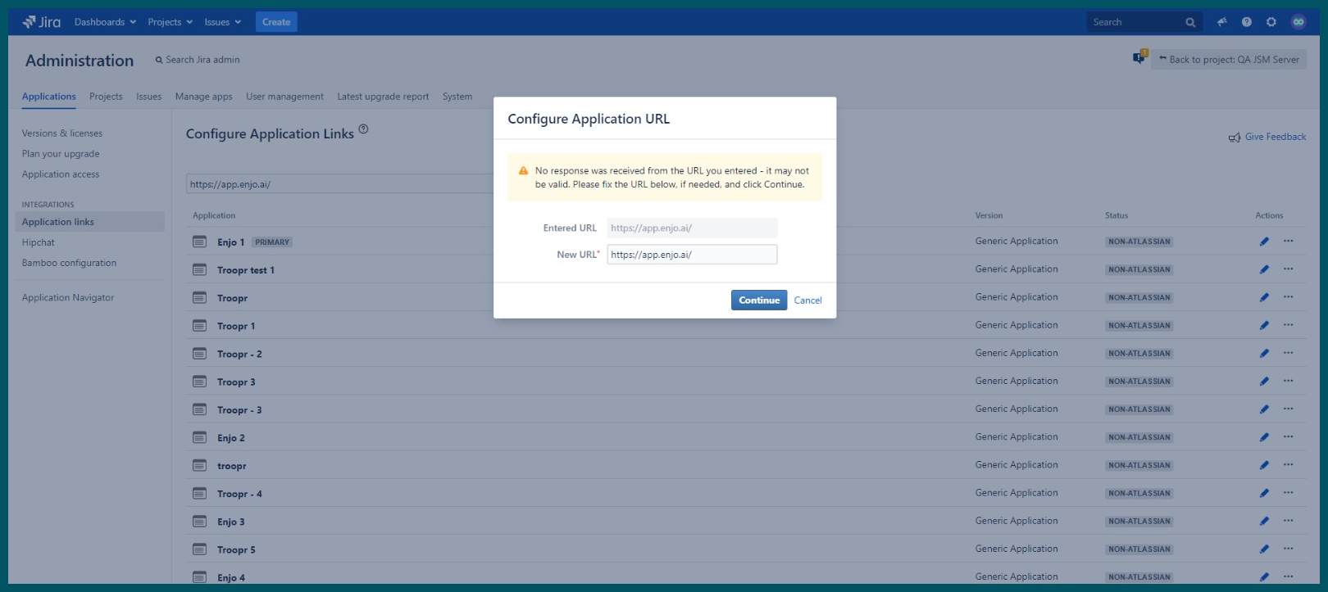Image resolution: width=1328 pixels, height=592 pixels.
Task: Open the Latest upgrade report tab
Action: [383, 97]
